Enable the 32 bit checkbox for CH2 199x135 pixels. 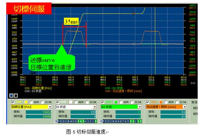click(x=87, y=102)
